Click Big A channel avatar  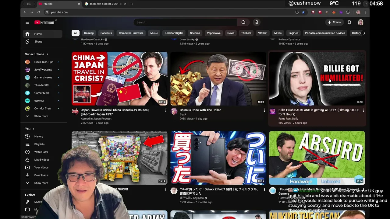point(174,111)
